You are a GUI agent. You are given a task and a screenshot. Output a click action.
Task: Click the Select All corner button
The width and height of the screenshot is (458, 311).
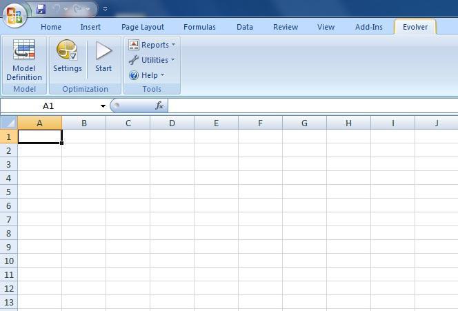click(x=9, y=123)
